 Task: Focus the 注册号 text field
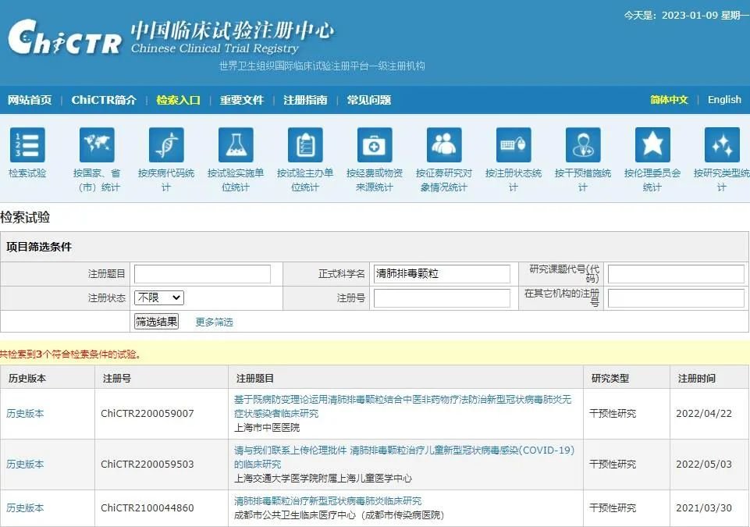[442, 298]
